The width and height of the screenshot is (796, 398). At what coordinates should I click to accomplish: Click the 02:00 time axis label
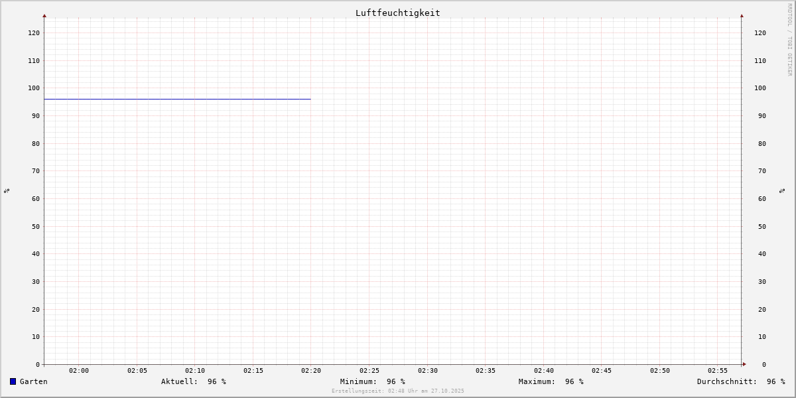(x=79, y=371)
